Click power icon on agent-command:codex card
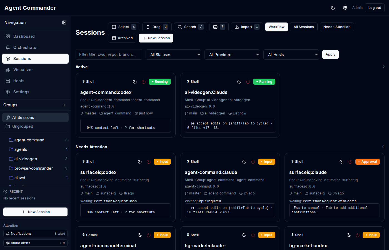This screenshot has height=250, width=389. coord(144,82)
